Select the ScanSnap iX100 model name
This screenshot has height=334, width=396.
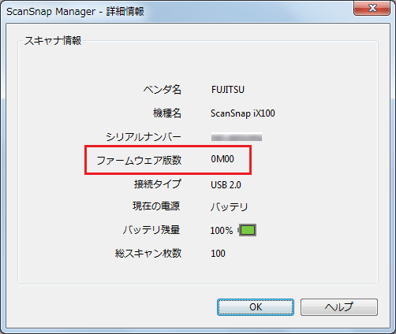coord(243,113)
